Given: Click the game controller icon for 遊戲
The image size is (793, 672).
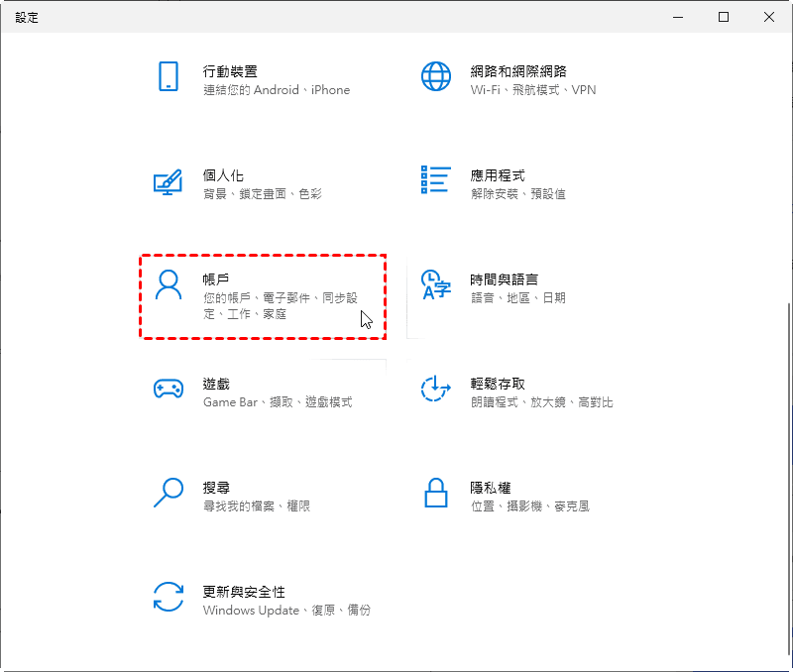Looking at the screenshot, I should coord(168,390).
